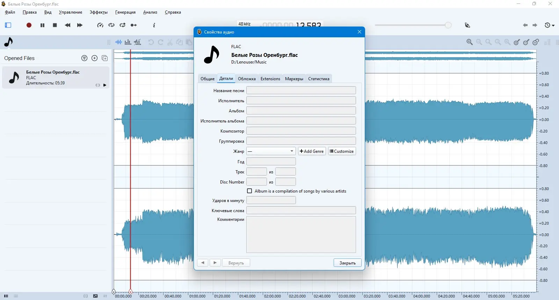Click the Вернуть button
Viewport: 559px width, 300px height.
tap(236, 263)
